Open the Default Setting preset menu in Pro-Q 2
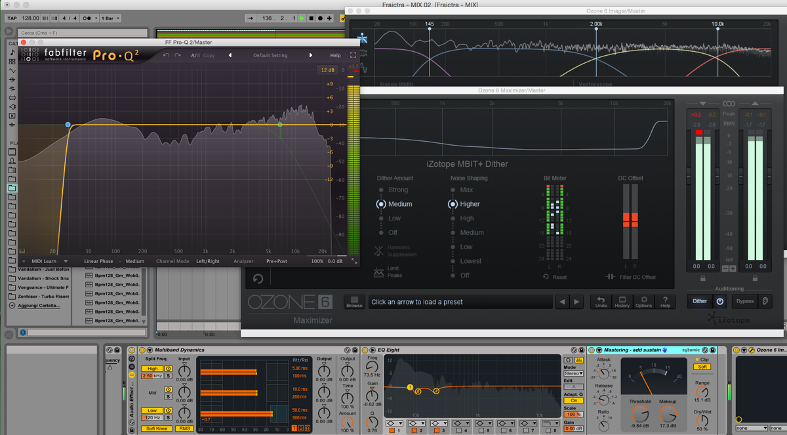 click(x=270, y=56)
